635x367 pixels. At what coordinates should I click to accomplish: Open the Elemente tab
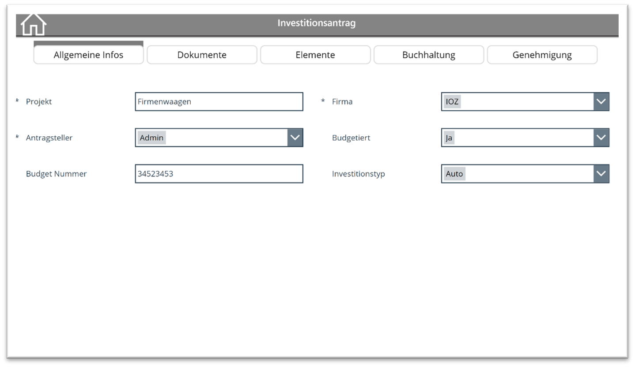tap(315, 55)
